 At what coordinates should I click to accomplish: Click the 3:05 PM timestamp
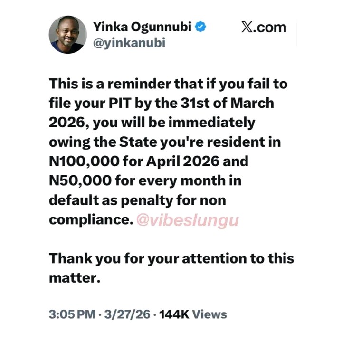coord(70,314)
